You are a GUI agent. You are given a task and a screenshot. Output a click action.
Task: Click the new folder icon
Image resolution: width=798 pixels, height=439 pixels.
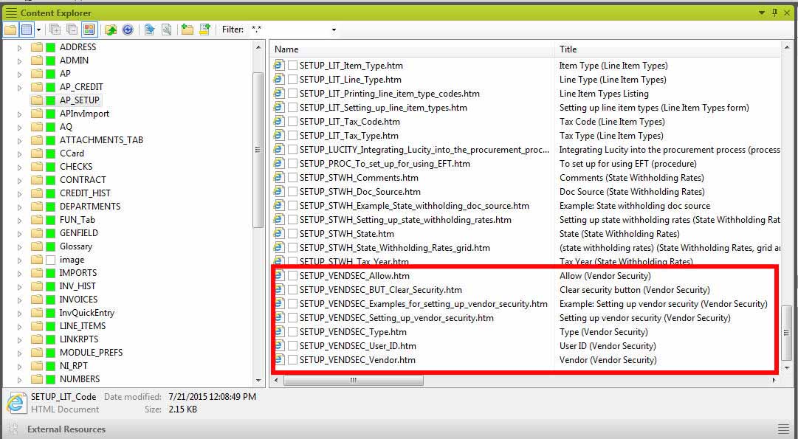tap(188, 30)
